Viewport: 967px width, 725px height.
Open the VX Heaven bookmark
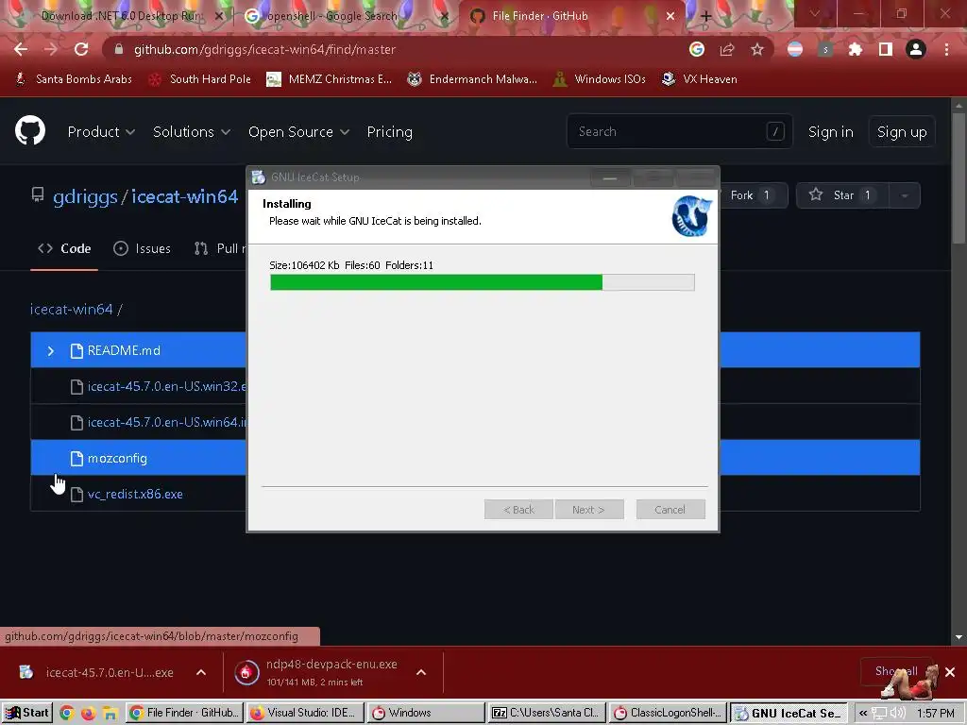tap(700, 79)
